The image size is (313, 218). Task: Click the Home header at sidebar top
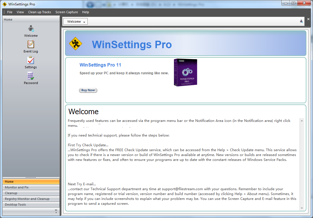[x=31, y=19]
